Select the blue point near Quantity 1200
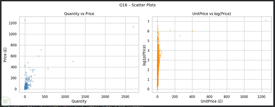 pyautogui.click(x=73, y=61)
